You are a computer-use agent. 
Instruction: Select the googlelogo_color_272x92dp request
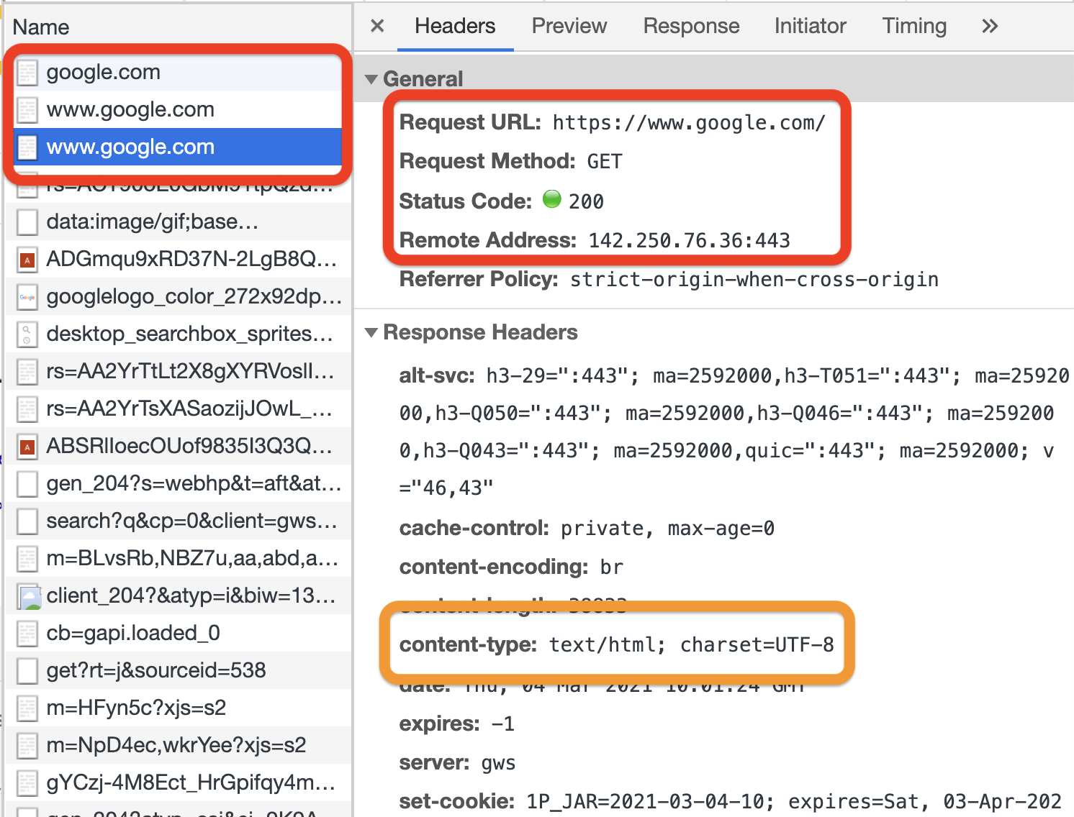(x=178, y=296)
